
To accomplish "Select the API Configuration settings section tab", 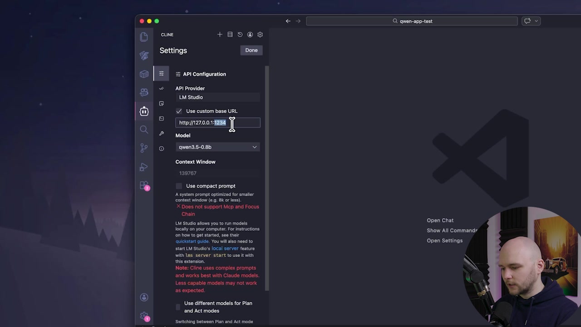I will point(161,74).
